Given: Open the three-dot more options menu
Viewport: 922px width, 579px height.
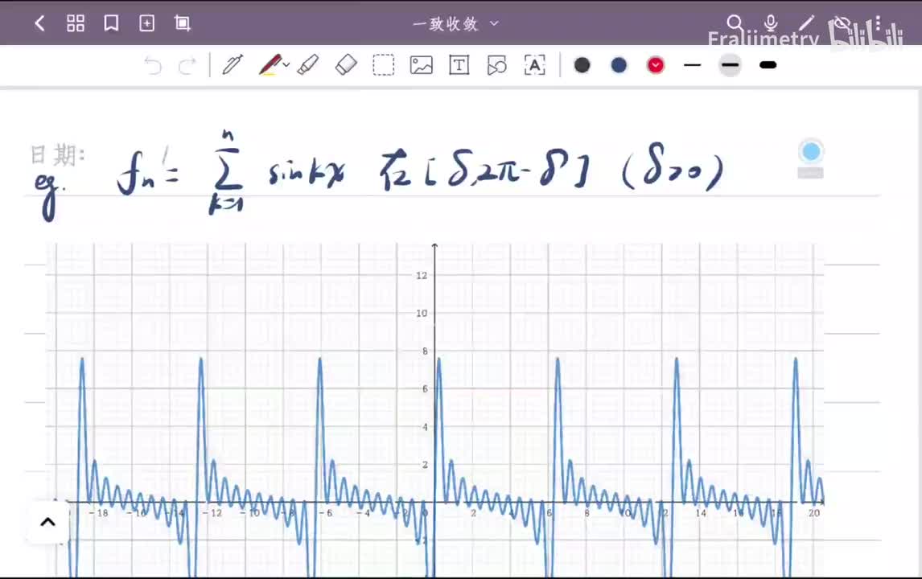Looking at the screenshot, I should (878, 23).
